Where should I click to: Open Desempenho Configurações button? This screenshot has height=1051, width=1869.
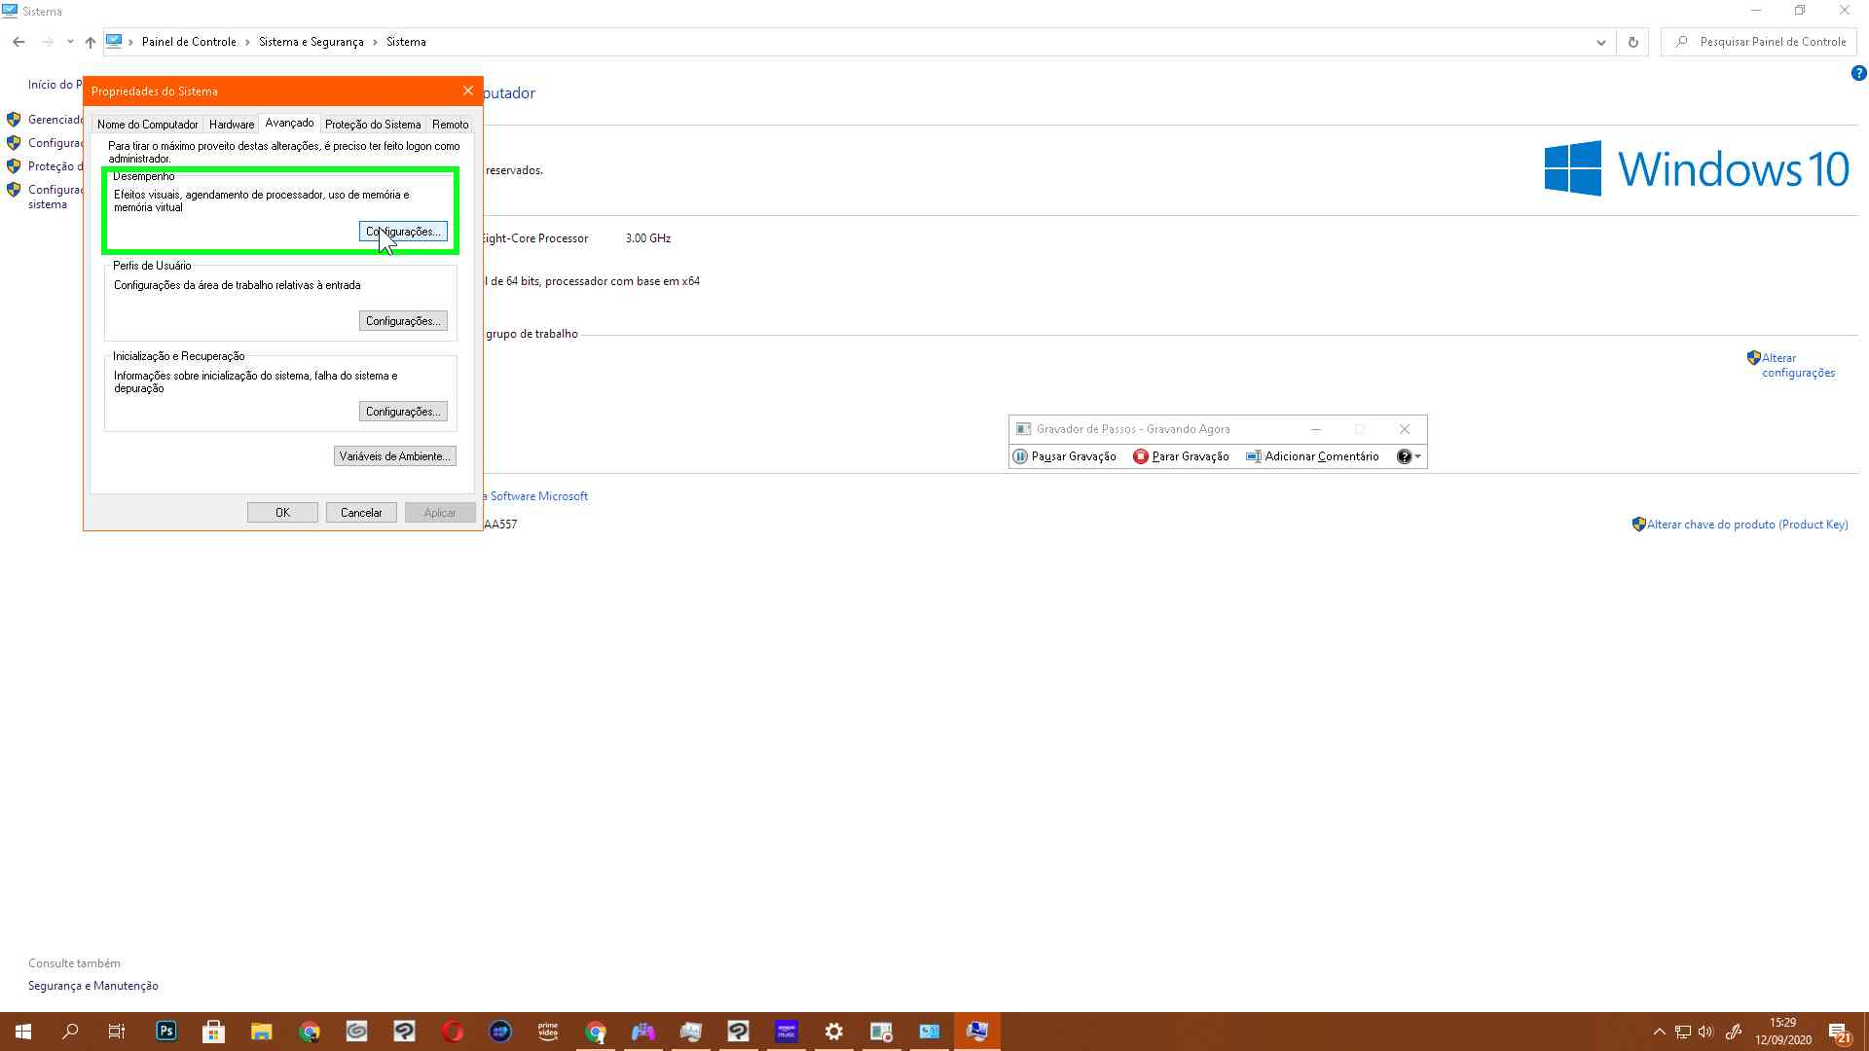coord(403,232)
